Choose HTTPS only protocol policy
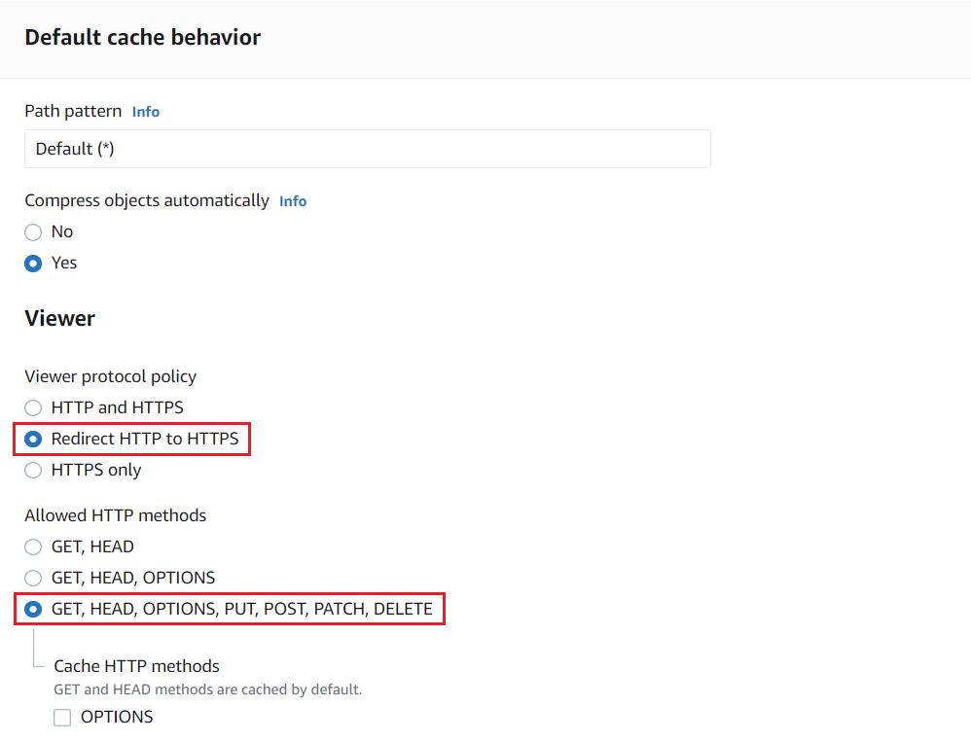 32,470
